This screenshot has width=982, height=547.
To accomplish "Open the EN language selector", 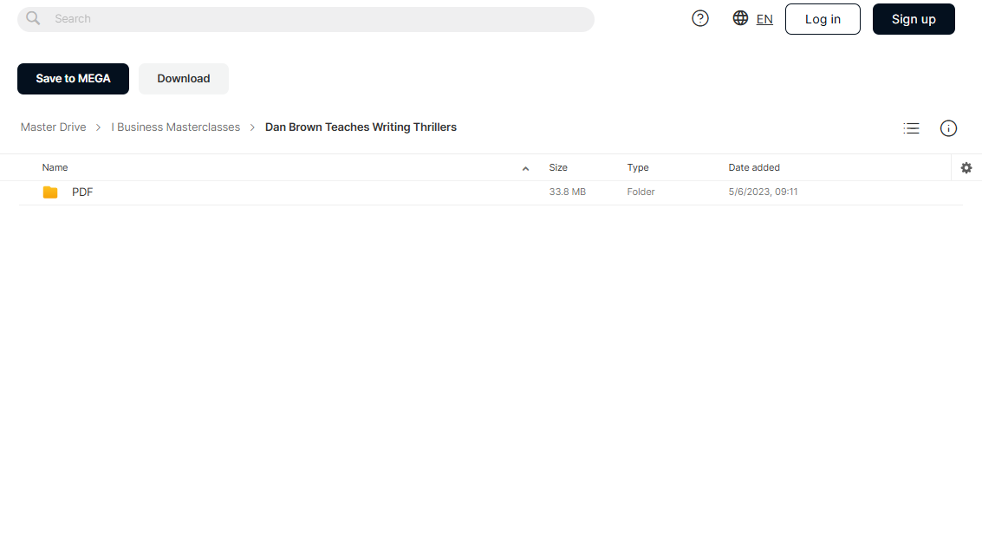I will 764,19.
